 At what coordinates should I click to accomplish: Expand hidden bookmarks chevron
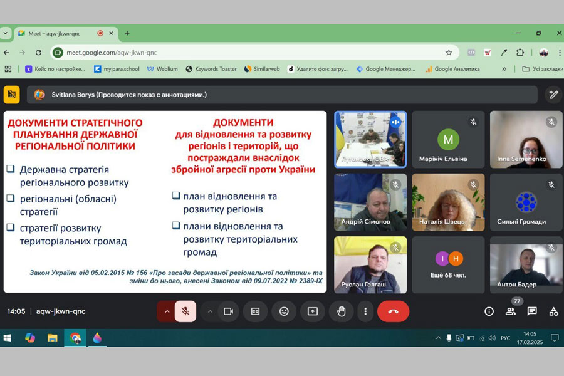pyautogui.click(x=504, y=69)
